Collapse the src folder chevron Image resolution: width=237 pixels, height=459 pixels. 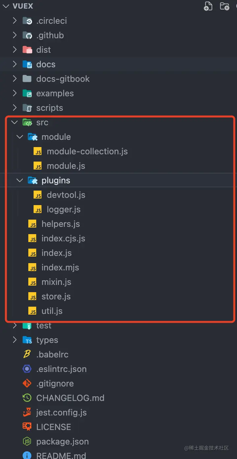pyautogui.click(x=14, y=122)
